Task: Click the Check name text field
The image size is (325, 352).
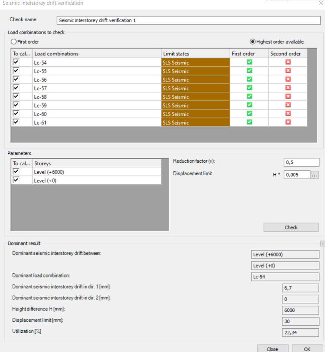Action: point(188,20)
